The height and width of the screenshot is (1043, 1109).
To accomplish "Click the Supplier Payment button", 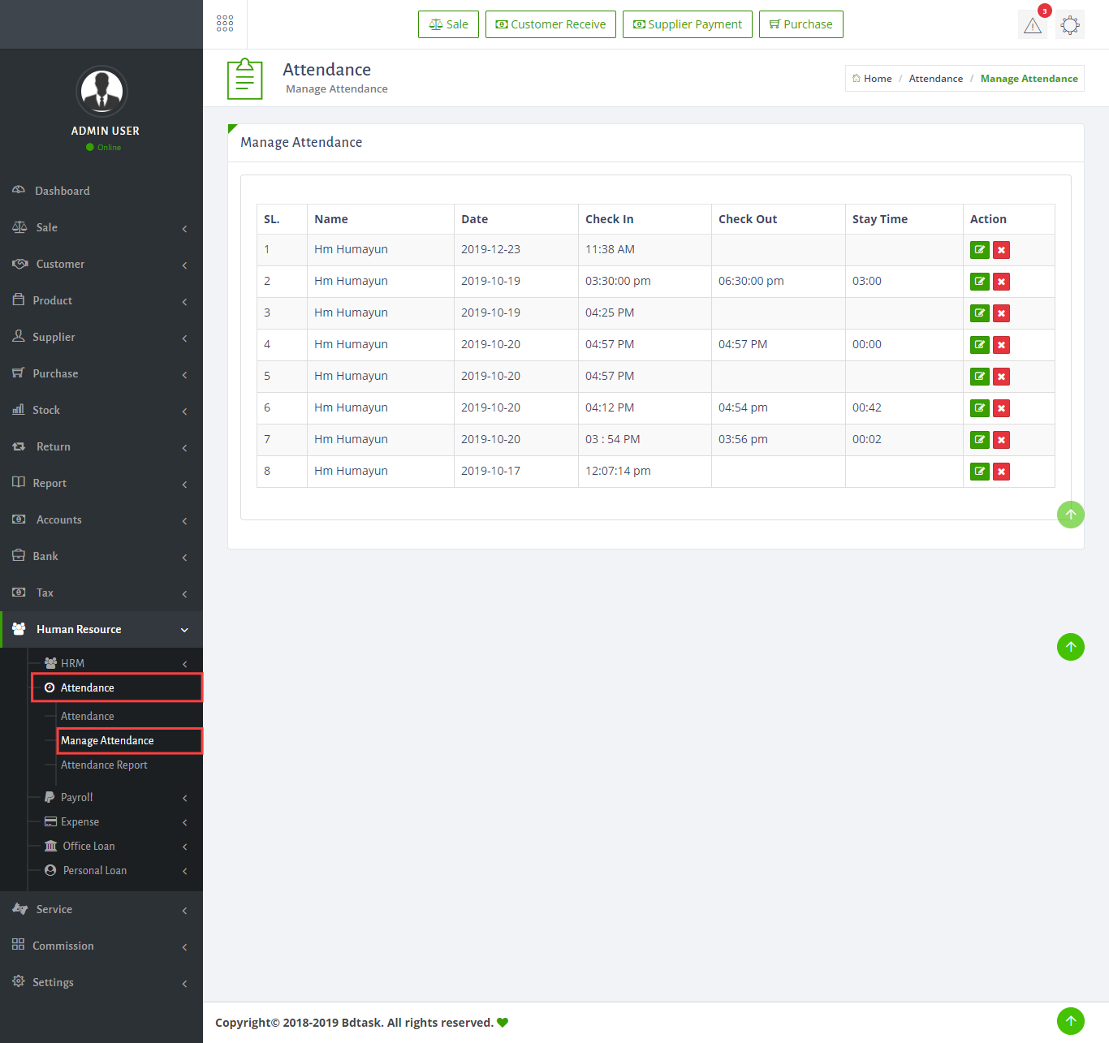I will pyautogui.click(x=687, y=24).
